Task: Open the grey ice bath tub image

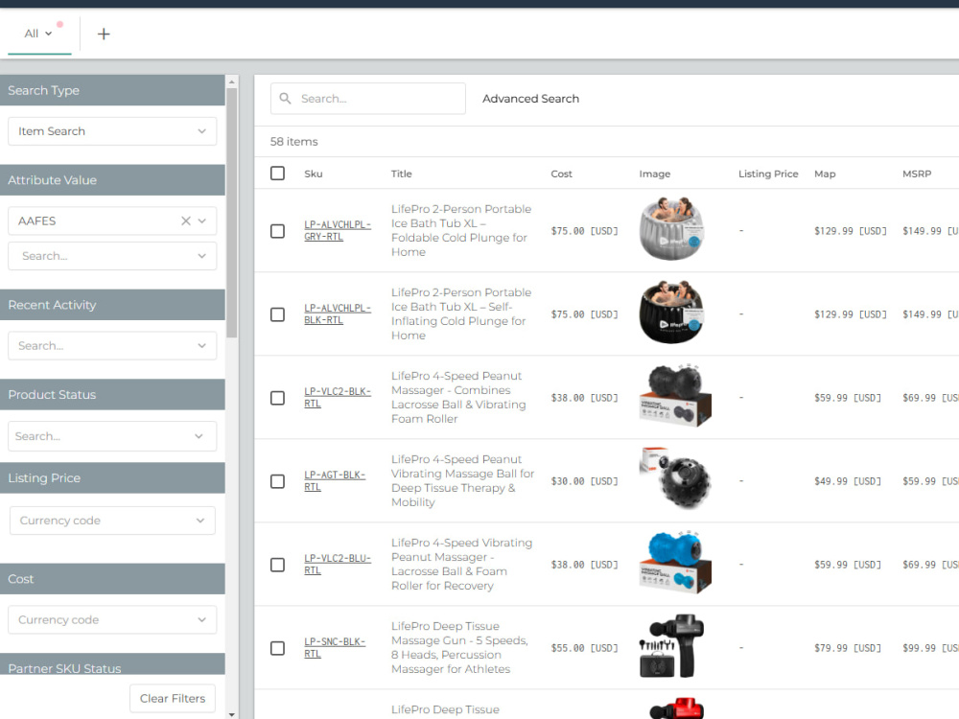Action: (672, 229)
